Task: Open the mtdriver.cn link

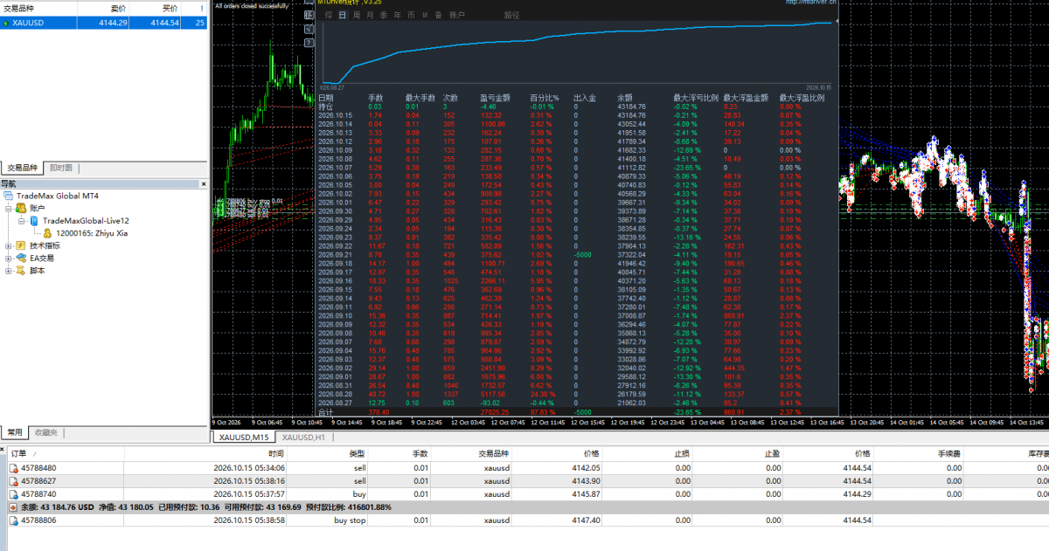Action: click(810, 3)
